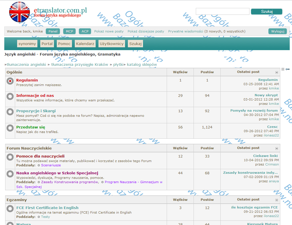Collapse the Egzaminy category
This screenshot has height=225, width=292.
coord(277,200)
